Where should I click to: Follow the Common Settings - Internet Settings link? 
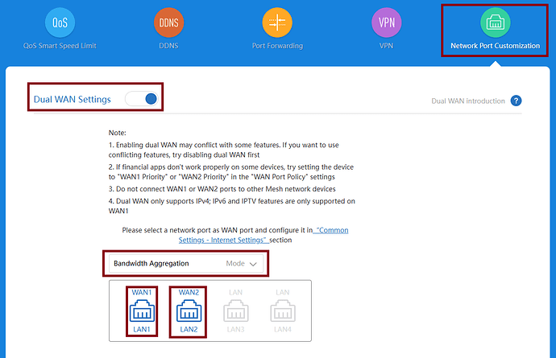[x=263, y=235]
